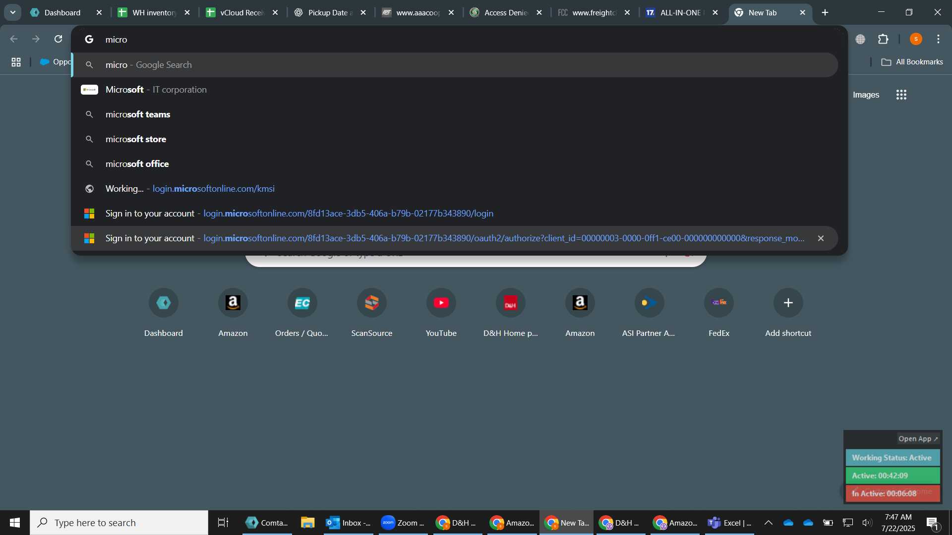Switch to the vCloud Receiving tab
The image size is (952, 535).
[242, 12]
